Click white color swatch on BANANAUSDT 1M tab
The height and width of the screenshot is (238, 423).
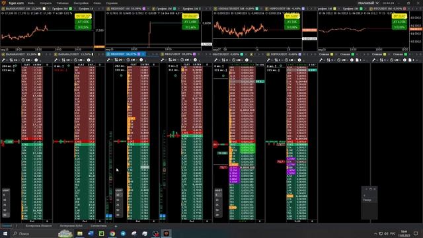pyautogui.click(x=44, y=9)
